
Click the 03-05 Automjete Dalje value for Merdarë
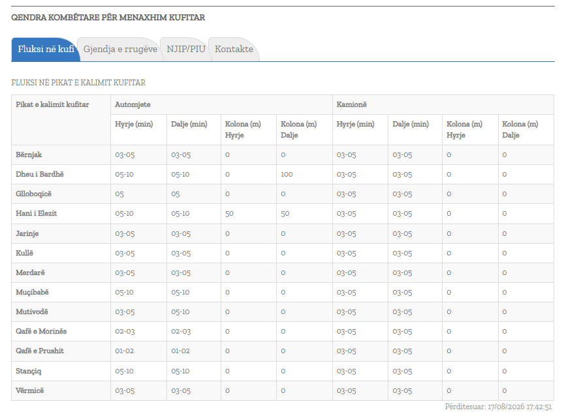181,273
